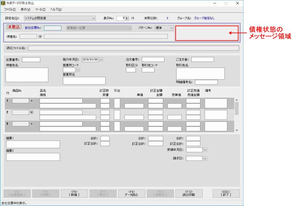Click the disabled F9 未取込 button
Viewport: 298px width, 206px height.
(160, 194)
